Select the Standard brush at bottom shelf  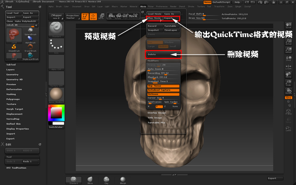click(x=73, y=181)
